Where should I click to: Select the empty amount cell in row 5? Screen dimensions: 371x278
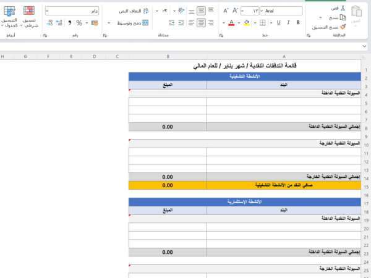point(168,102)
